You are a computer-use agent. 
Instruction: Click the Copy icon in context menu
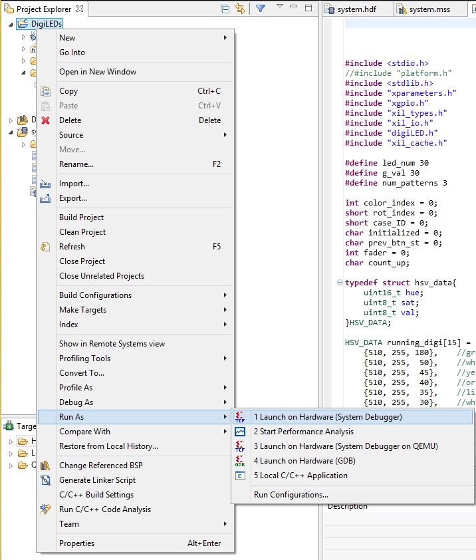[x=45, y=91]
